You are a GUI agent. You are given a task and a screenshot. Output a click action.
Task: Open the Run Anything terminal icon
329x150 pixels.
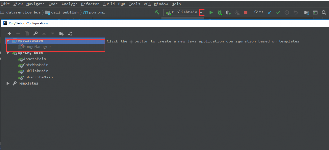click(x=315, y=12)
